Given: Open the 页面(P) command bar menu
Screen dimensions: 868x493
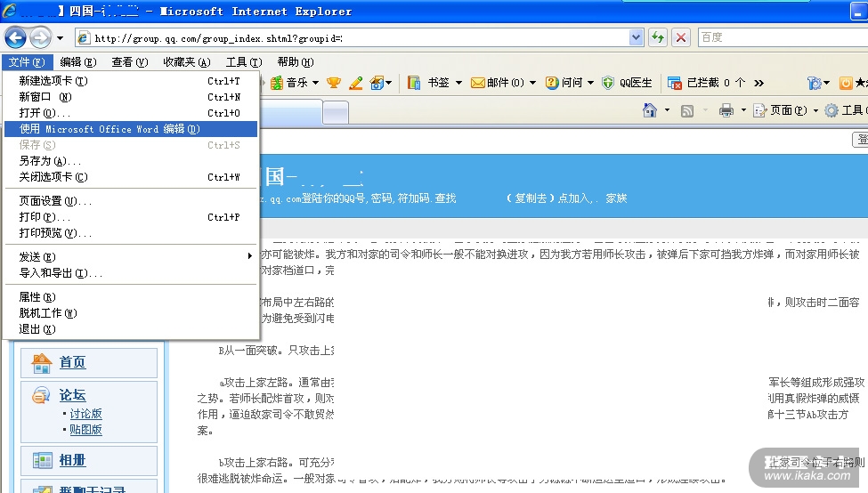Looking at the screenshot, I should (x=785, y=110).
